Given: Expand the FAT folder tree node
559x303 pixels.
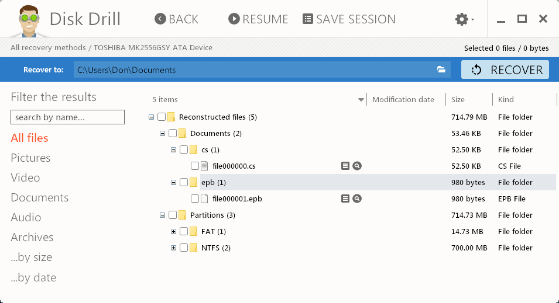Looking at the screenshot, I should (173, 231).
